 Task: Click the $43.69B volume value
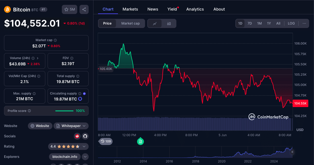[17, 64]
